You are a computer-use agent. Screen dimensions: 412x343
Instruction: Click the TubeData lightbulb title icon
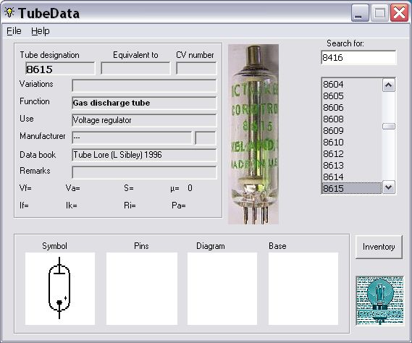(9, 12)
